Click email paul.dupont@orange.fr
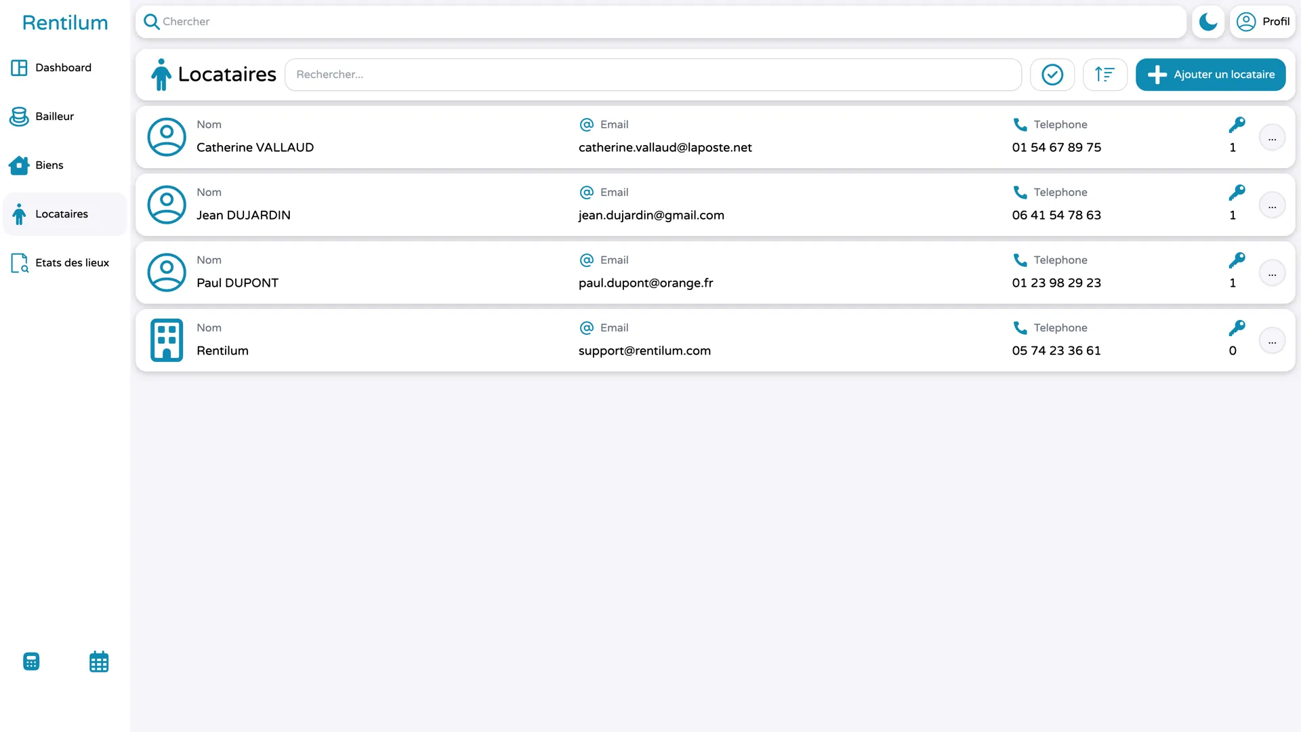The image size is (1301, 732). (646, 283)
